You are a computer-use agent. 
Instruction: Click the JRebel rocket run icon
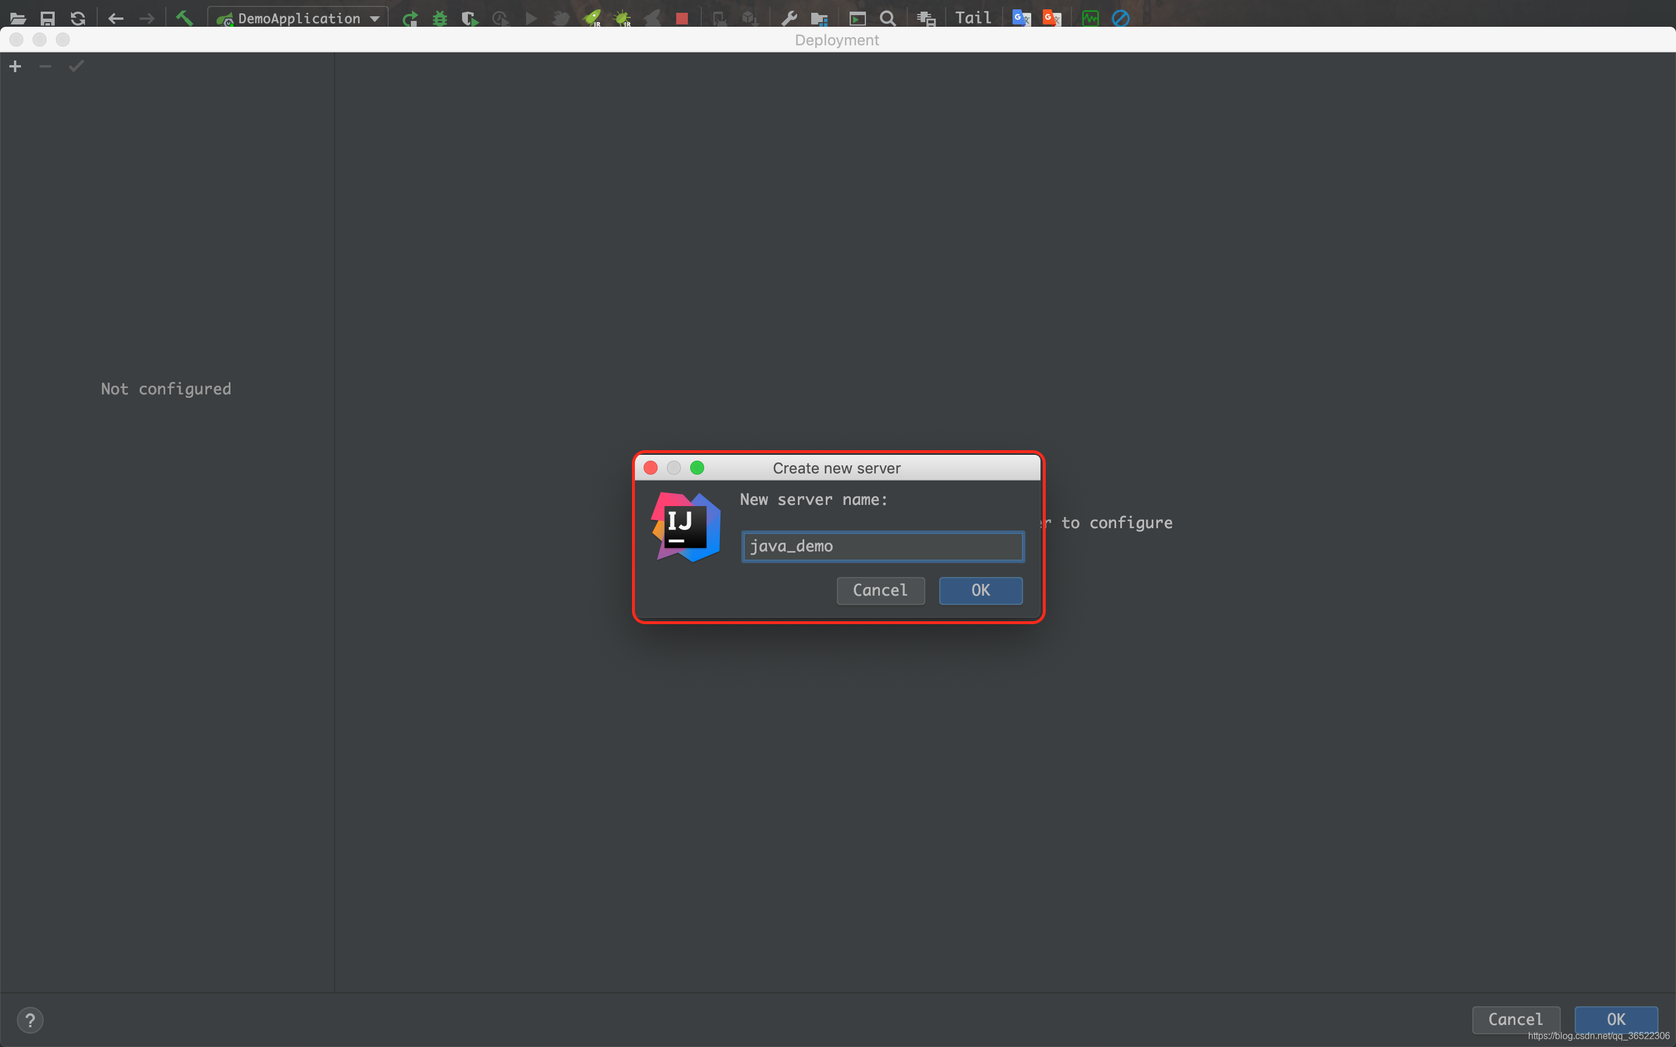592,19
